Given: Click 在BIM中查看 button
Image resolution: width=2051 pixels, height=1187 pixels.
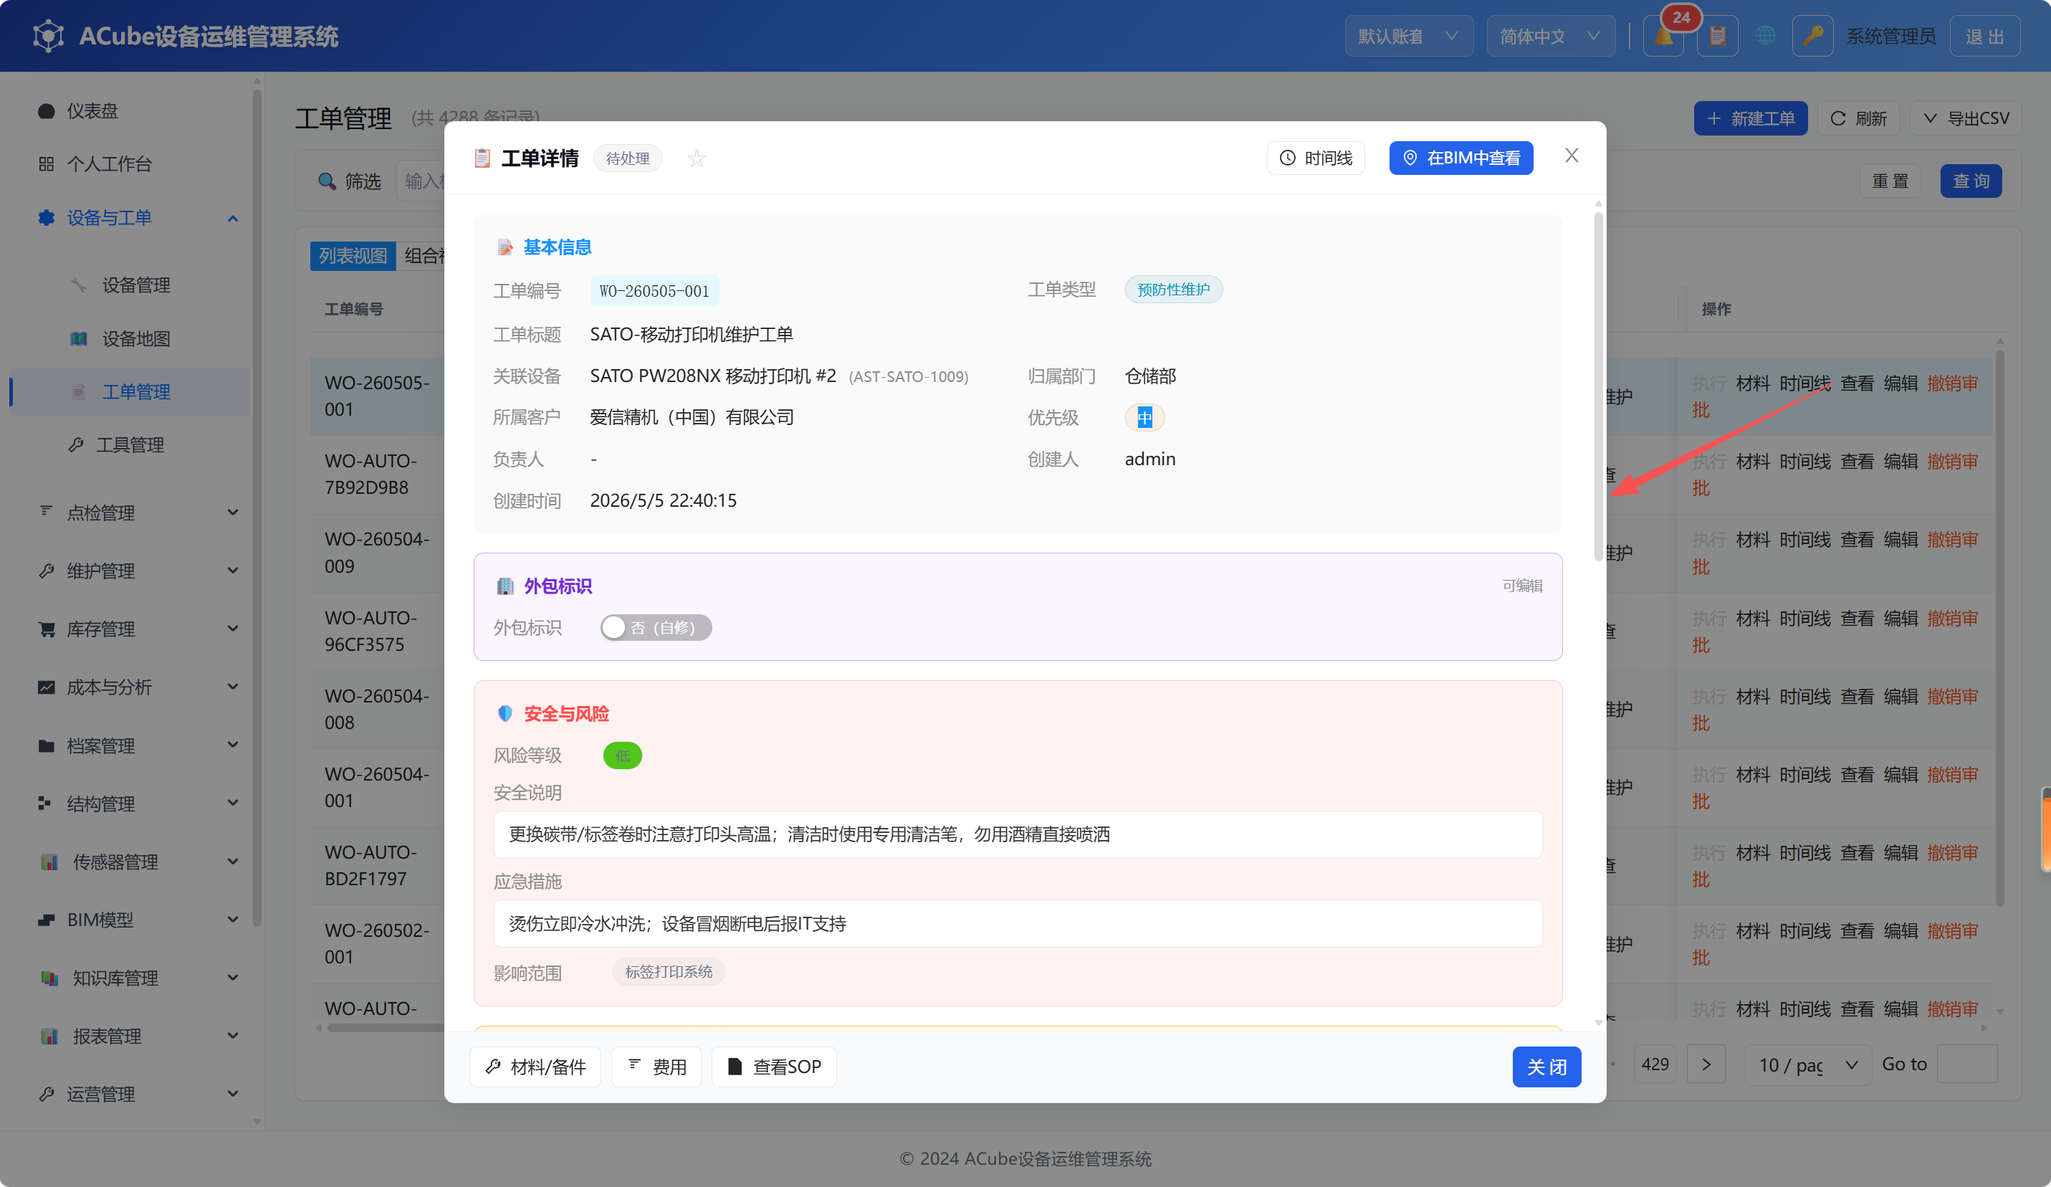Looking at the screenshot, I should 1461,158.
